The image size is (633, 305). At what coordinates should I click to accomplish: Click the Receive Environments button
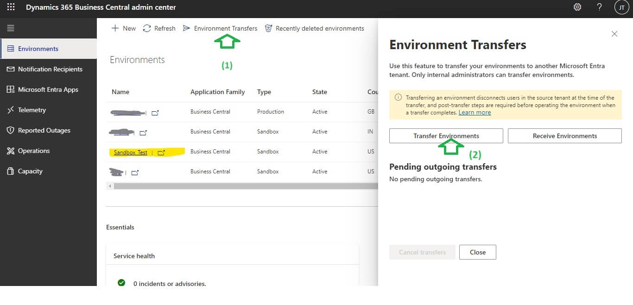click(x=565, y=136)
